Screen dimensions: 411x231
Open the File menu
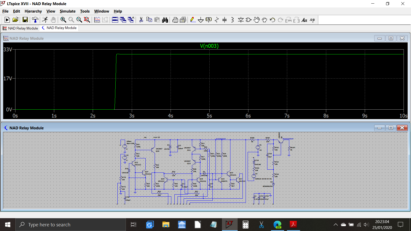click(x=5, y=11)
